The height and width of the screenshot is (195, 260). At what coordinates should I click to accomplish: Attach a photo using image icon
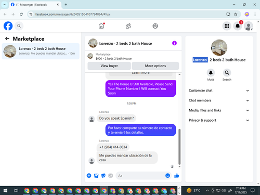96,176
